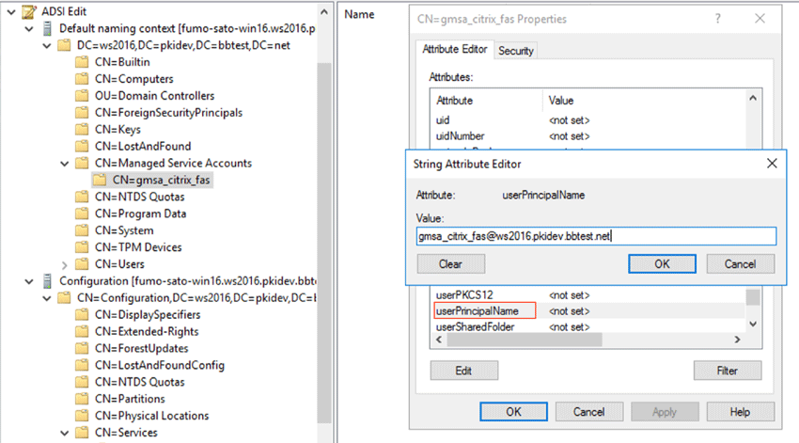Click the Clear button
Screen dimensions: 799x443
point(449,264)
